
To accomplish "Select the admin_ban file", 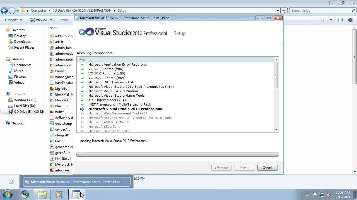I will tap(63, 48).
